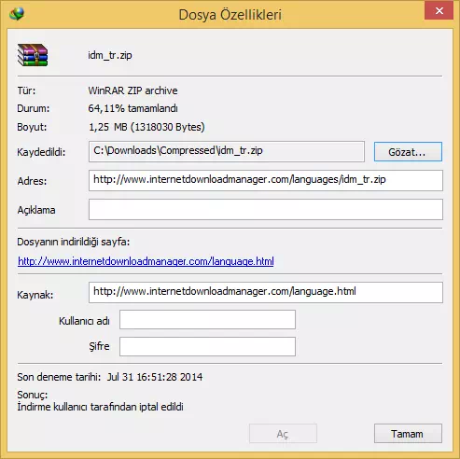The height and width of the screenshot is (459, 460).
Task: Click the '64,11% tamamlandı' status text
Action: [132, 108]
